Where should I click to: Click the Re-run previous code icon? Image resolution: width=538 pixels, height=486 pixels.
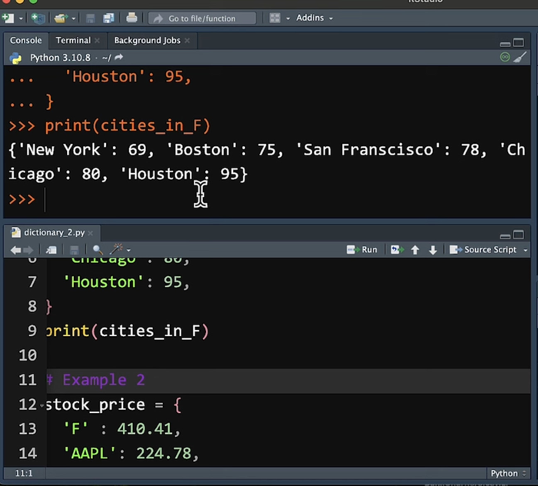click(x=396, y=250)
